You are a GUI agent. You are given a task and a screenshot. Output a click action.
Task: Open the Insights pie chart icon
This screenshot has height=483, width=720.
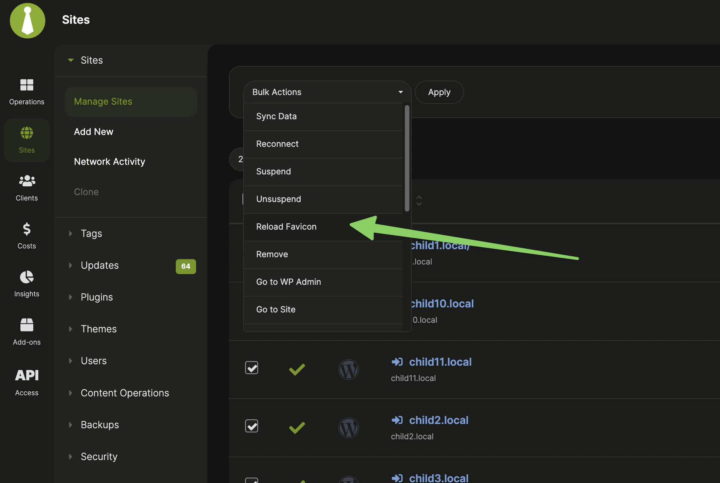pos(27,277)
